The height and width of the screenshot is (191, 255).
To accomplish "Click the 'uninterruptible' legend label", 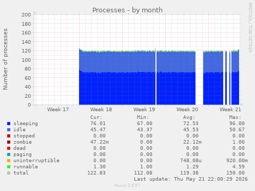I will (x=36, y=161).
